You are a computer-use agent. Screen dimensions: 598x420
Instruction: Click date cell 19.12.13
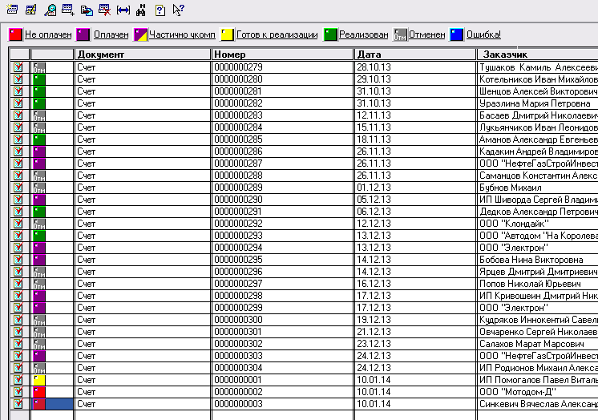(415, 320)
